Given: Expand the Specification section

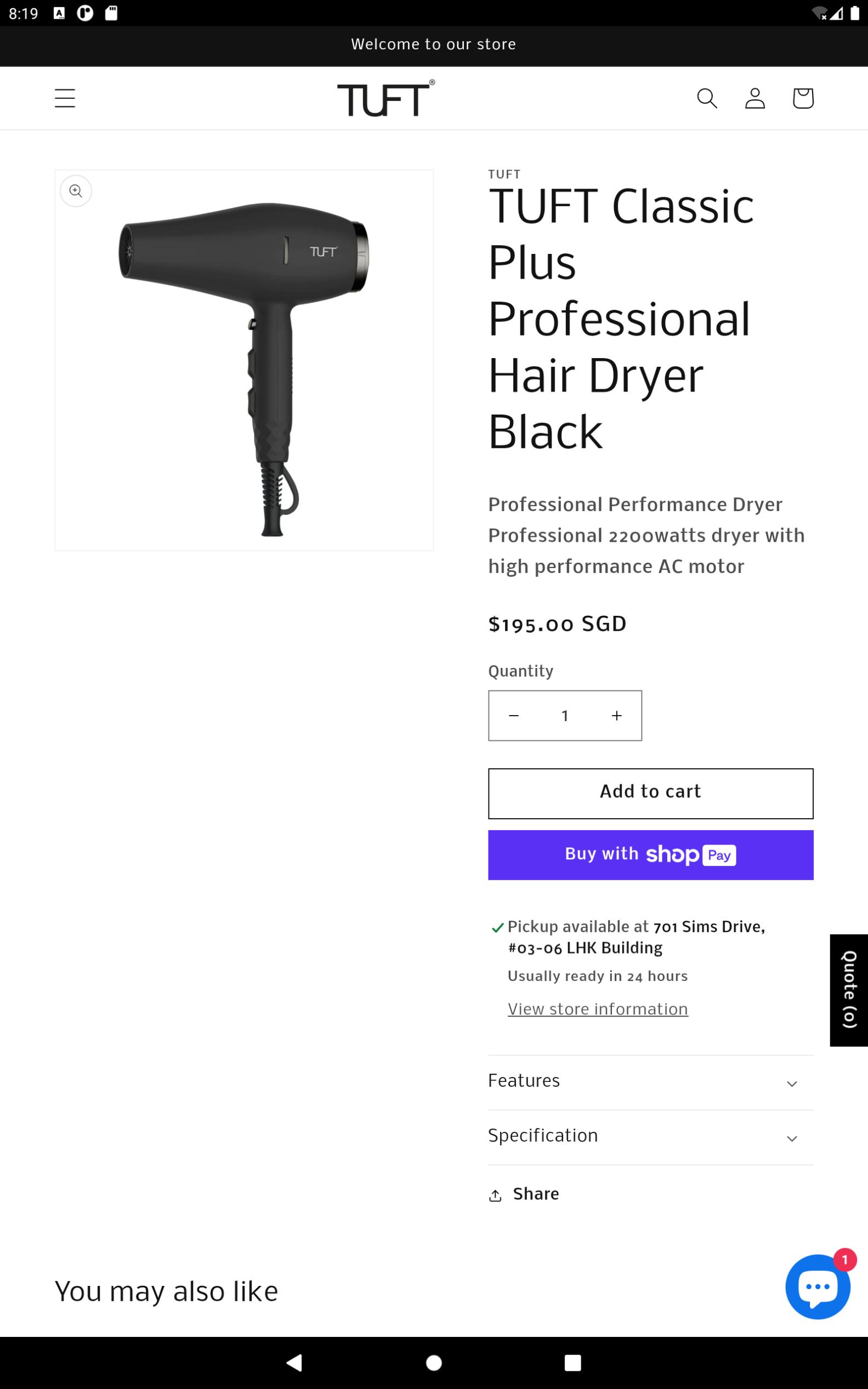Looking at the screenshot, I should coord(650,1136).
